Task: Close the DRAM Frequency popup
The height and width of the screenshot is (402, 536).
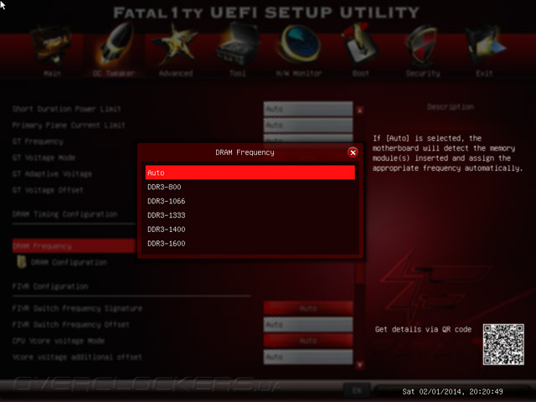Action: 353,152
